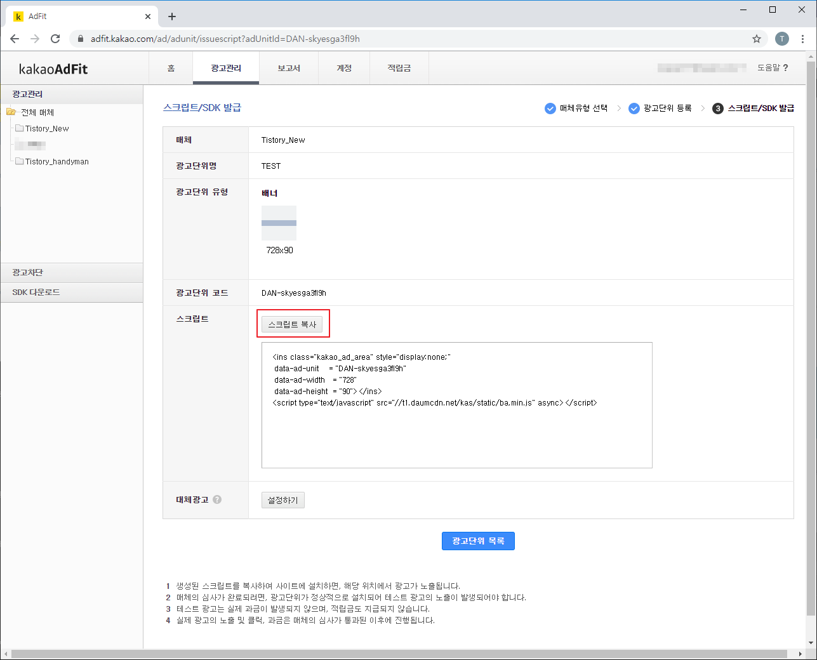Click the Tistory_New folder icon
The height and width of the screenshot is (660, 817).
click(19, 128)
